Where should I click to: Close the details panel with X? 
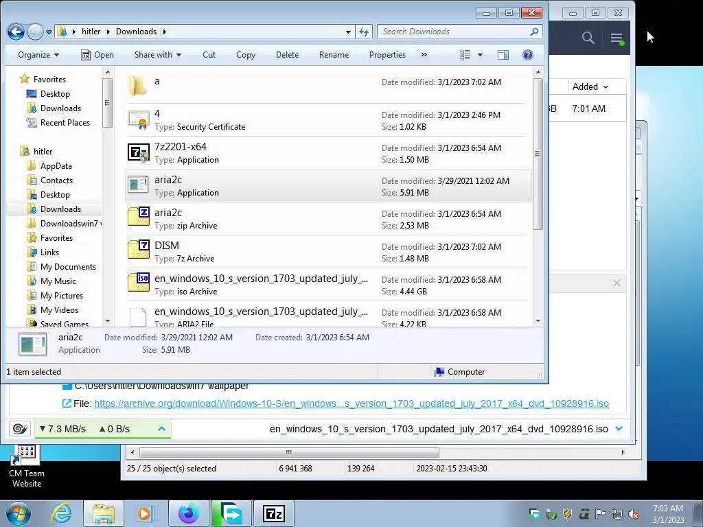coord(616,283)
